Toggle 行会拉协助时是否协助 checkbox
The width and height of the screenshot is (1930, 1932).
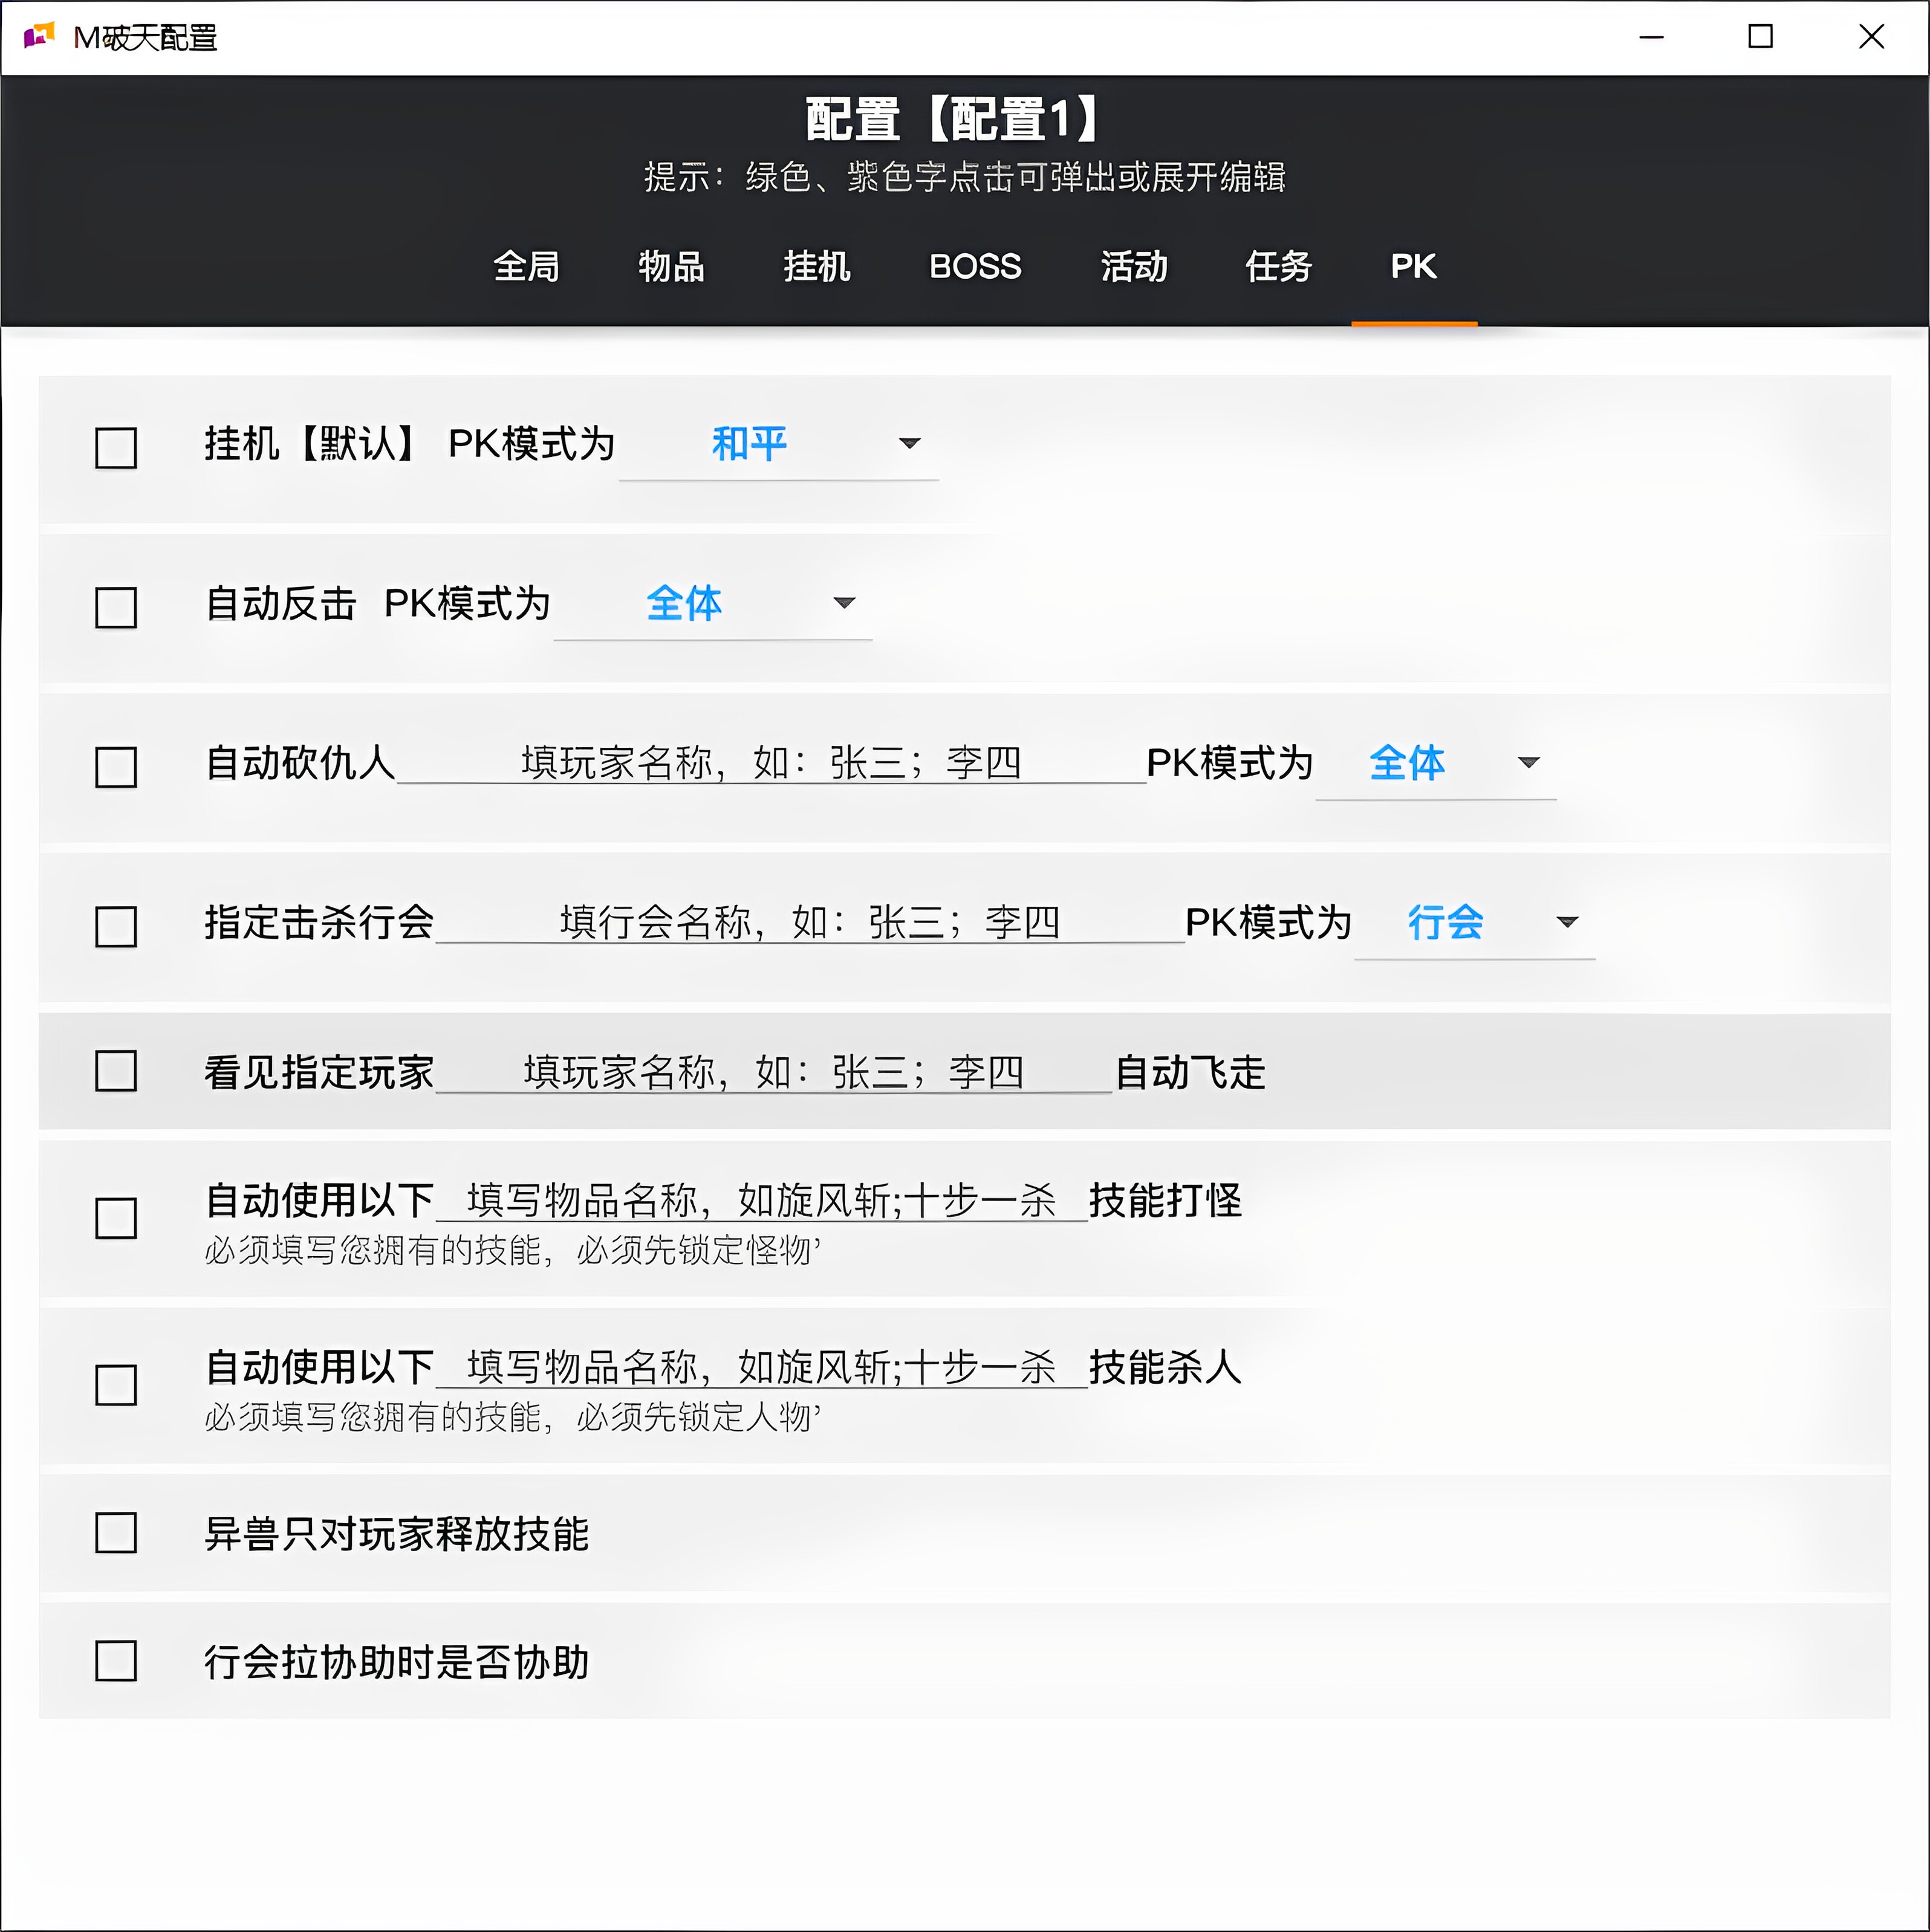(116, 1661)
